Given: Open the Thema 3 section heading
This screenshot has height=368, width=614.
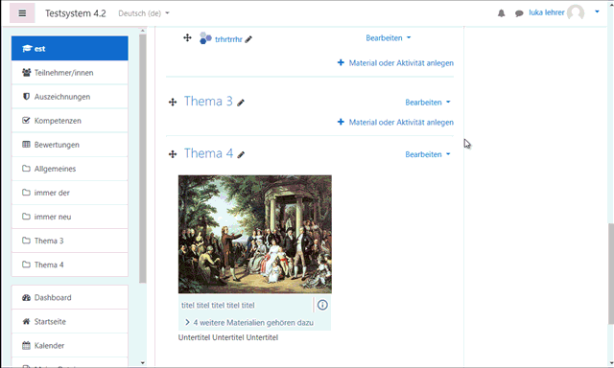Looking at the screenshot, I should (x=208, y=102).
